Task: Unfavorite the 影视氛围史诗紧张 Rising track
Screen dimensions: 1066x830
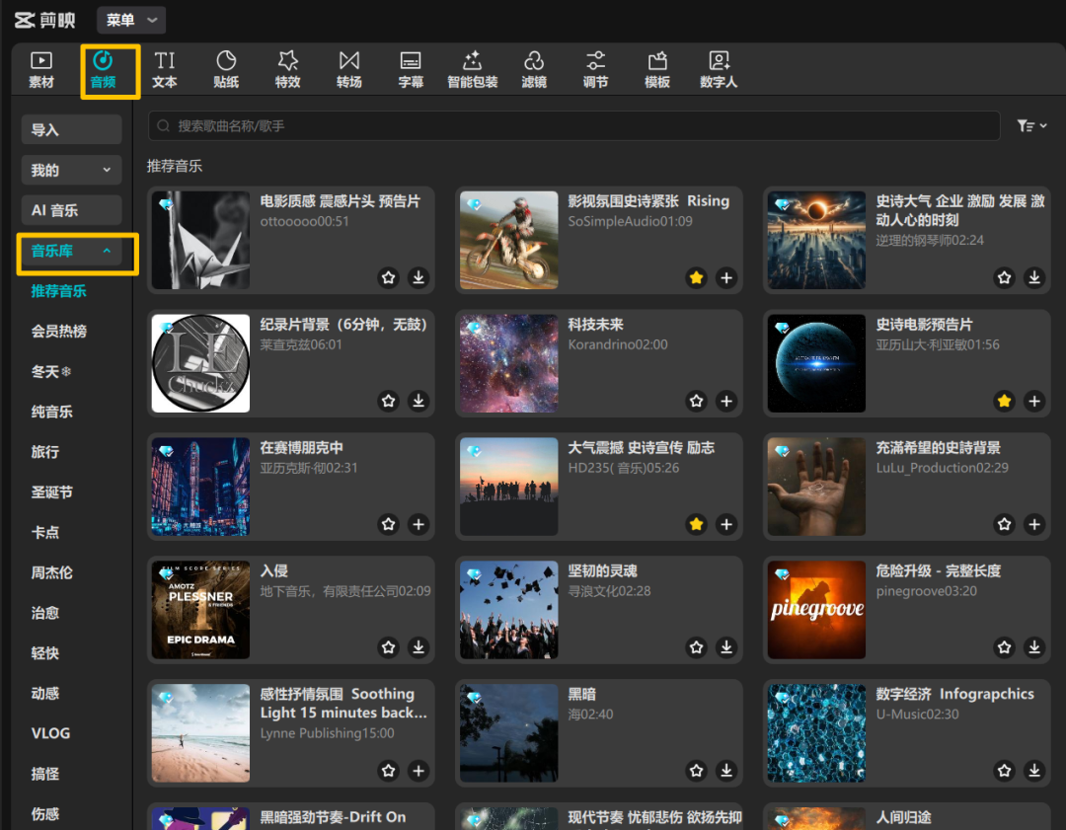Action: pos(696,277)
